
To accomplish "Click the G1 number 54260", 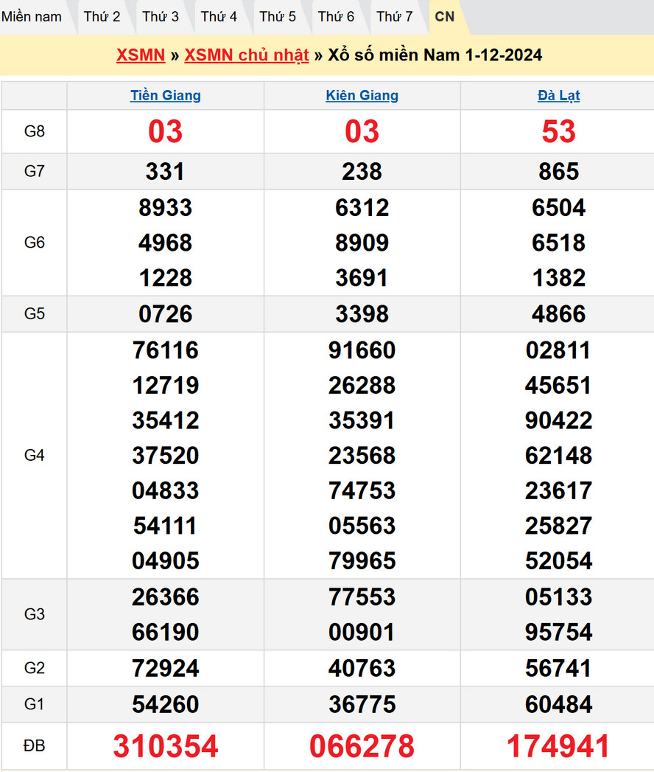I will pyautogui.click(x=166, y=704).
